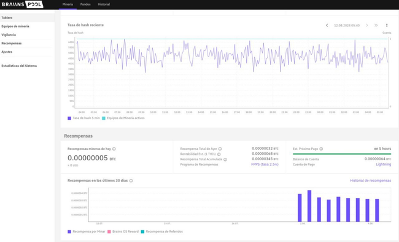
Task: Click info icon beside Recompensa Total de Ayer
Action: [220, 149]
